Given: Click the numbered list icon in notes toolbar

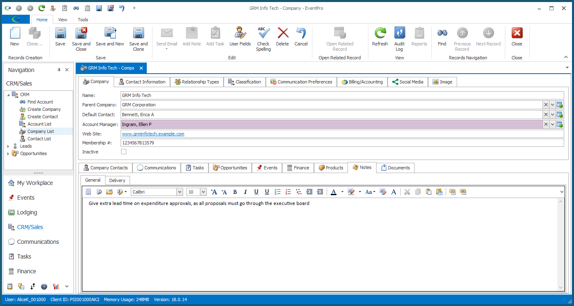Looking at the screenshot, I should click(288, 191).
